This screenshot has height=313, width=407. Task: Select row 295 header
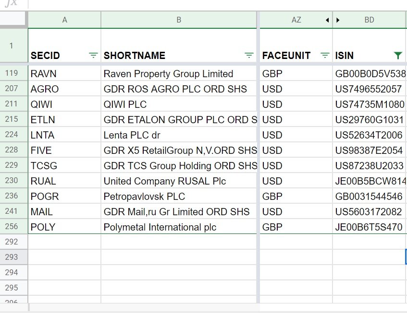(14, 288)
